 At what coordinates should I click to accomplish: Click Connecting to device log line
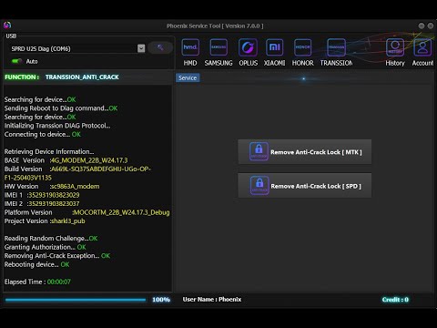point(43,134)
